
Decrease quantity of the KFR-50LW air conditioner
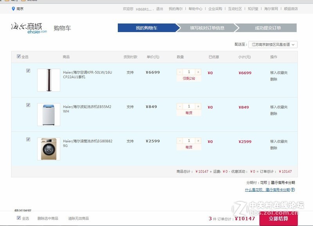[180, 72]
